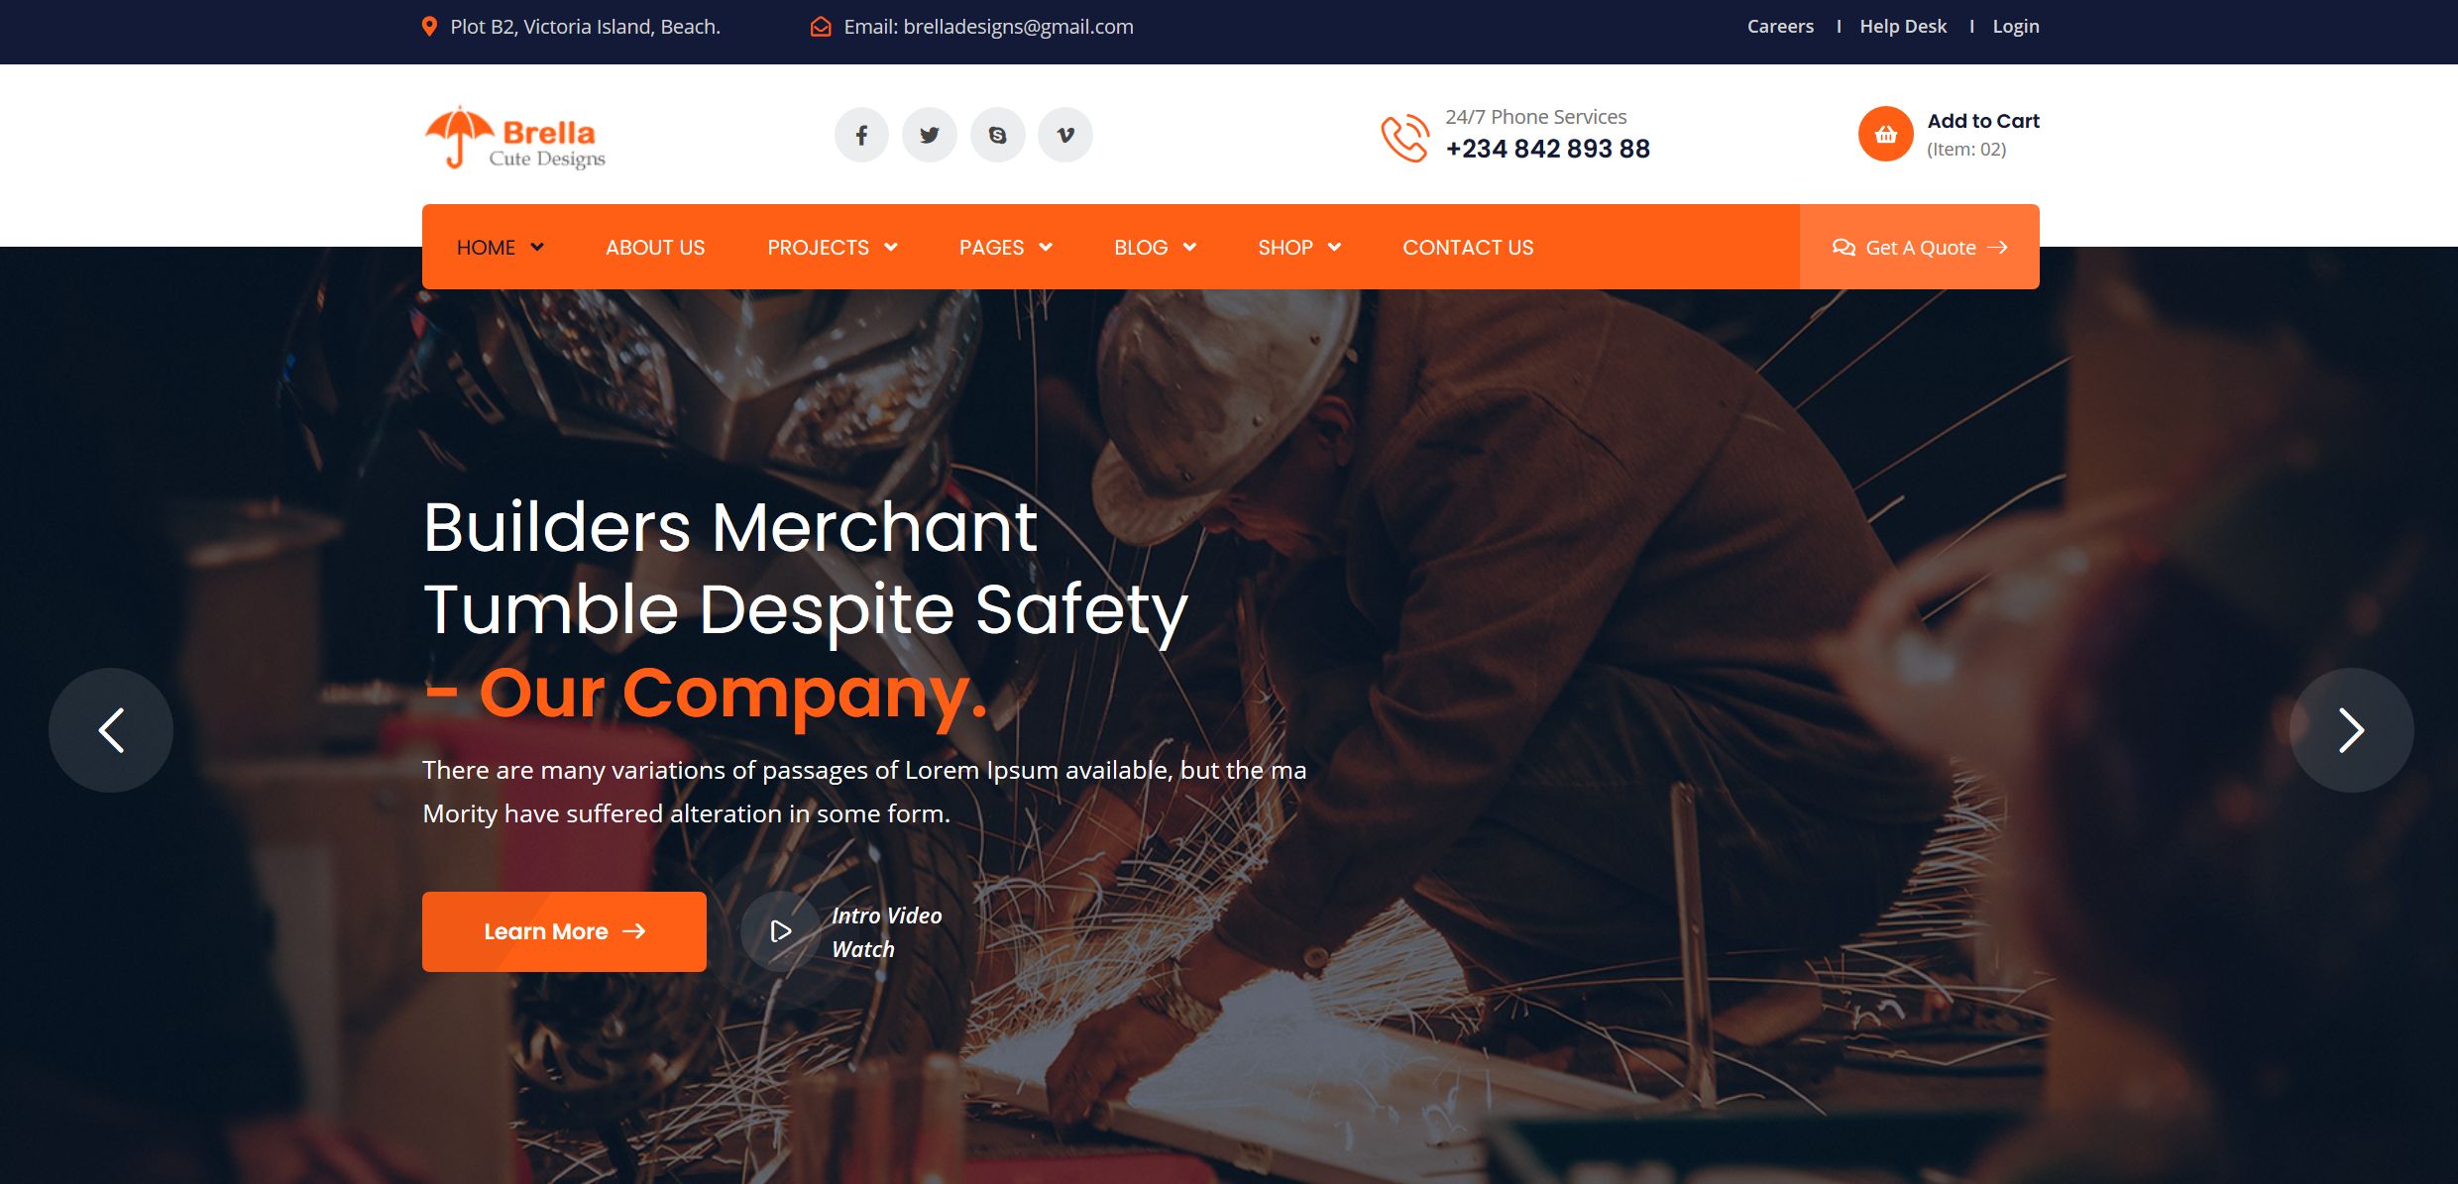Open the Help Desk link
Screen dimensions: 2458x1184
[1903, 27]
